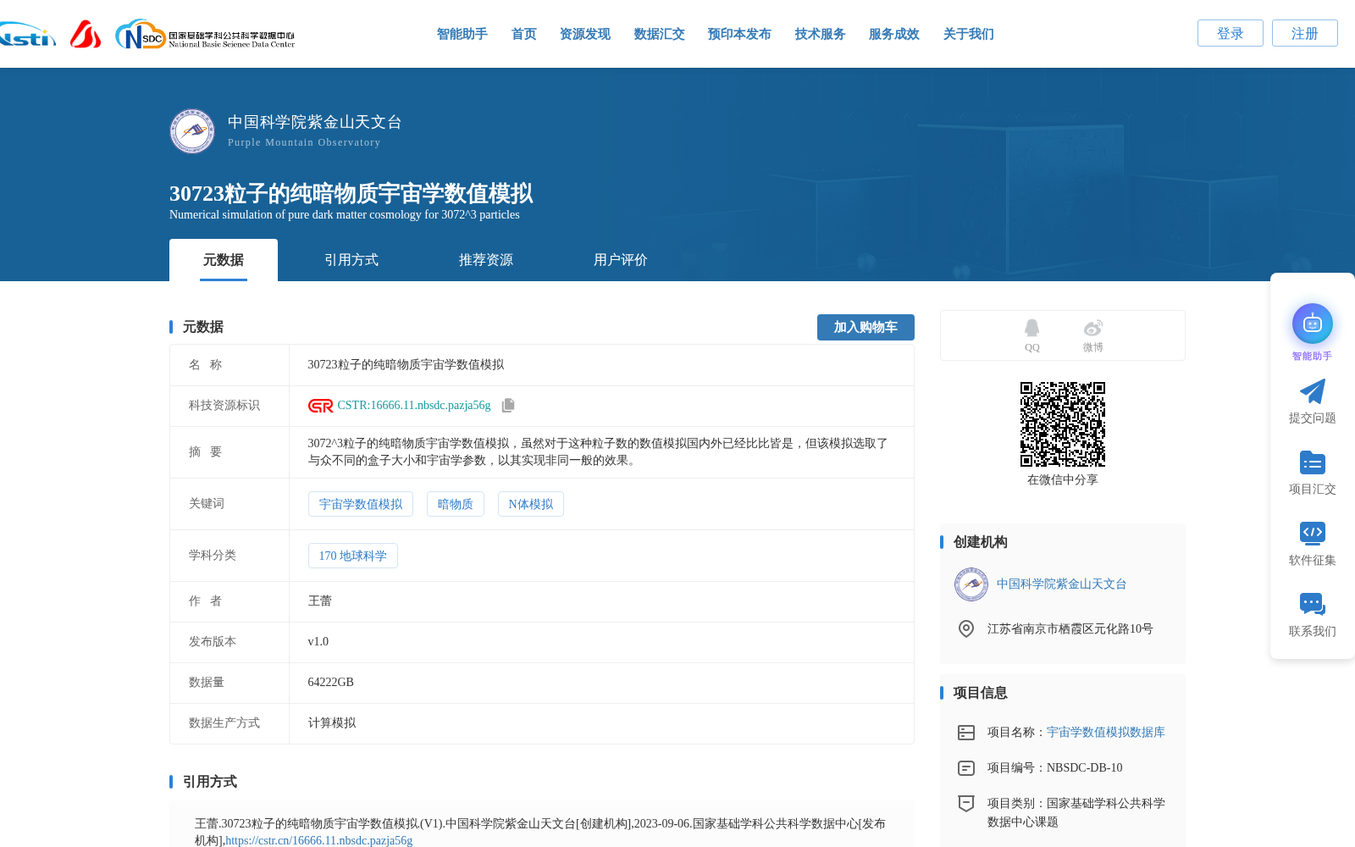This screenshot has height=847, width=1355.
Task: Click the observatory emblem under 创建机构
Action: tap(971, 584)
